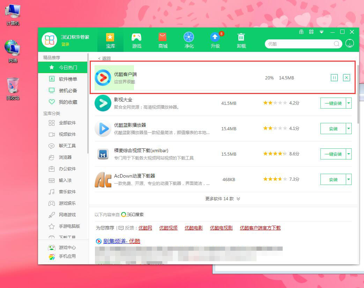Click the 360搜索 logo
This screenshot has width=364, height=288.
click(132, 215)
